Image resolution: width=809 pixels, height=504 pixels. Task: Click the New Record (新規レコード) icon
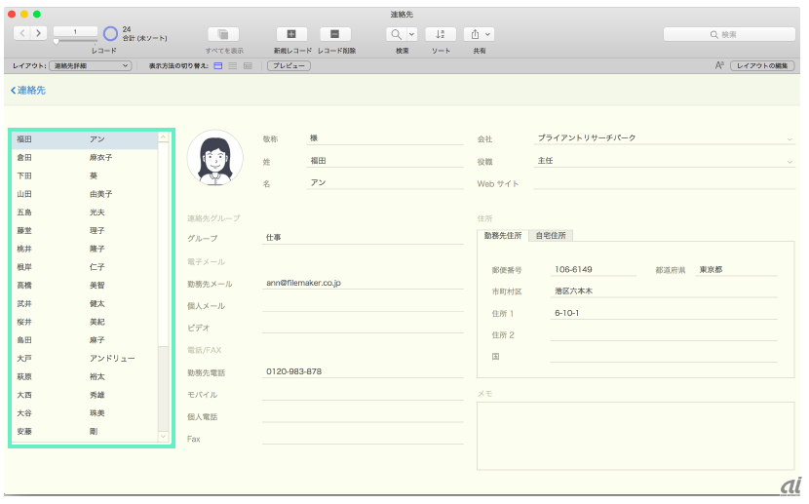[292, 34]
